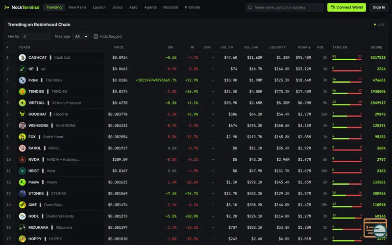Click the WISHBONE token avatar
Viewport: 392px width, 245px height.
pos(22,125)
